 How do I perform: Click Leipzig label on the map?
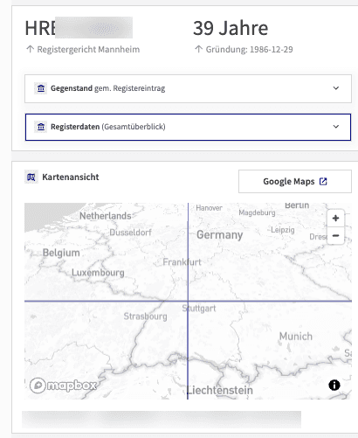tap(283, 230)
